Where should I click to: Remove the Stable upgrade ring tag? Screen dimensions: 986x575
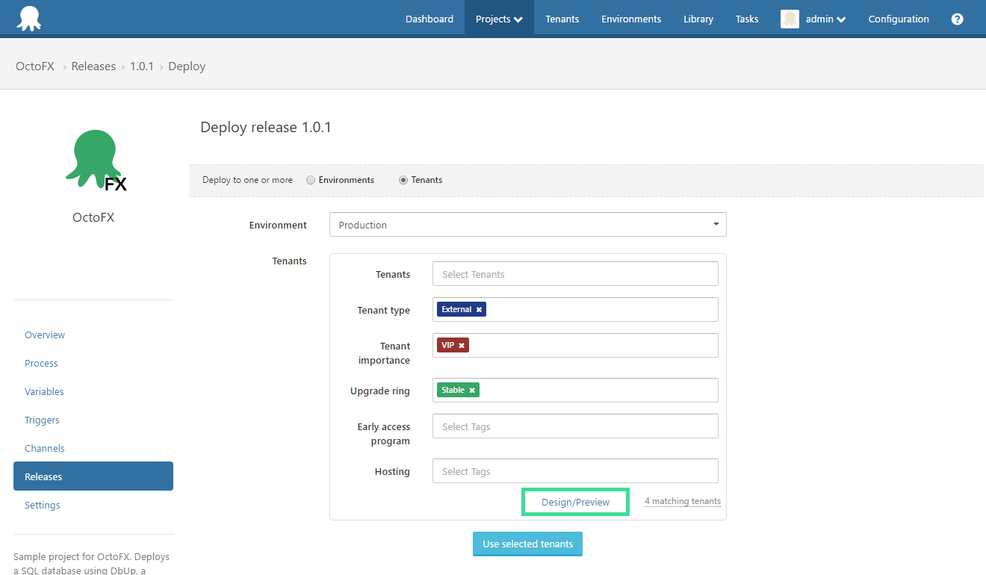point(472,389)
